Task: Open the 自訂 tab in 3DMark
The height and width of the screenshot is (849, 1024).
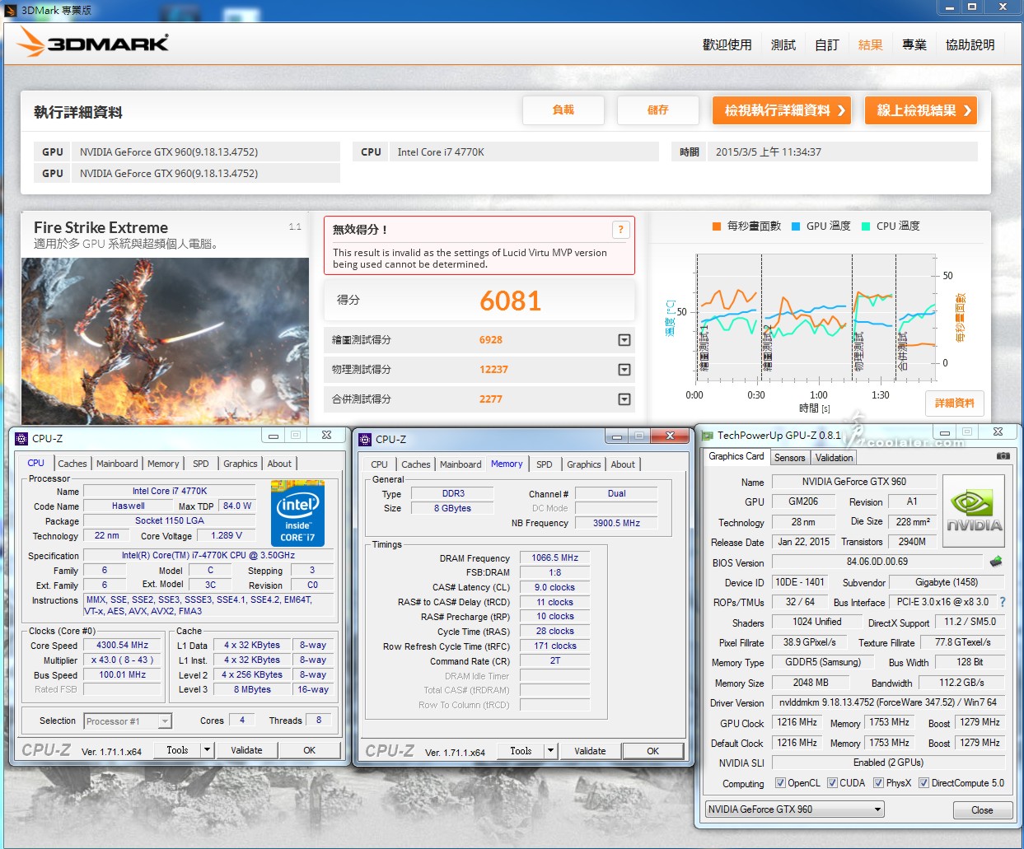Action: pos(826,44)
